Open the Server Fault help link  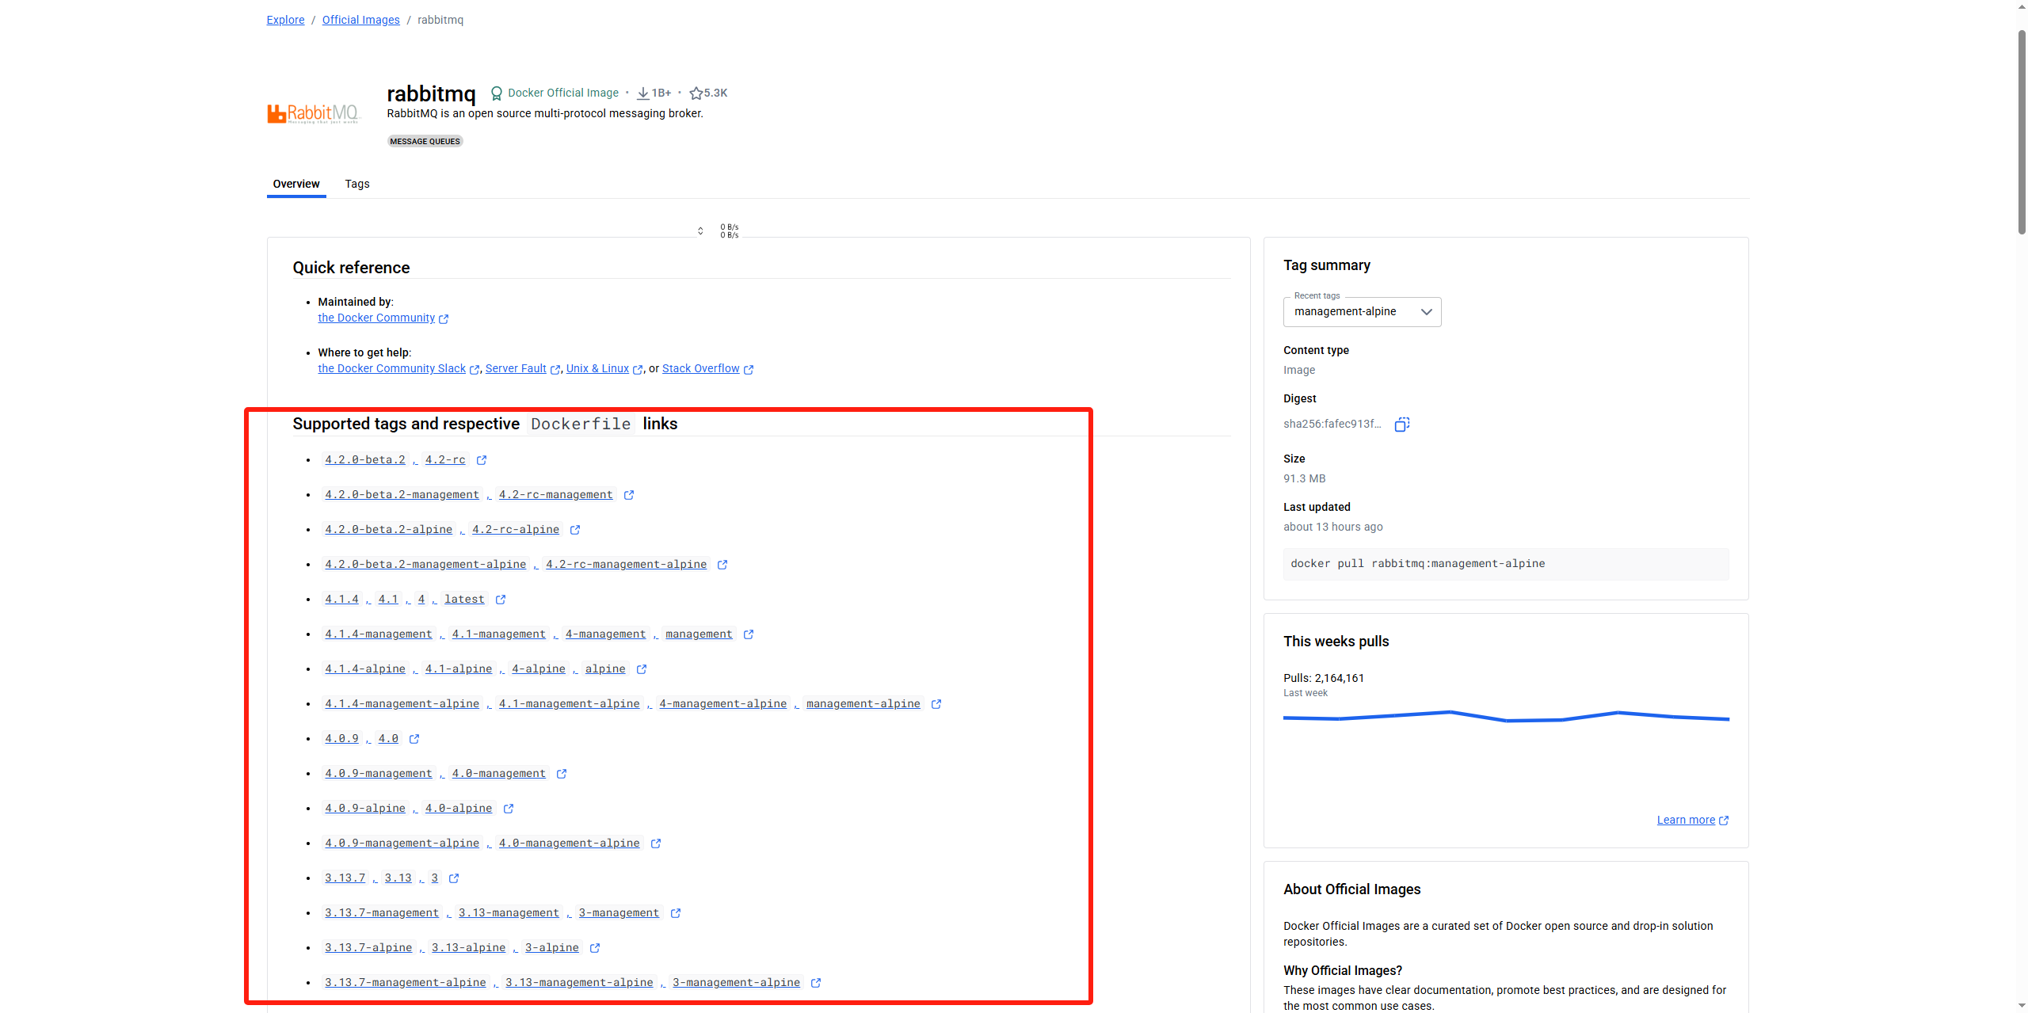(x=516, y=368)
